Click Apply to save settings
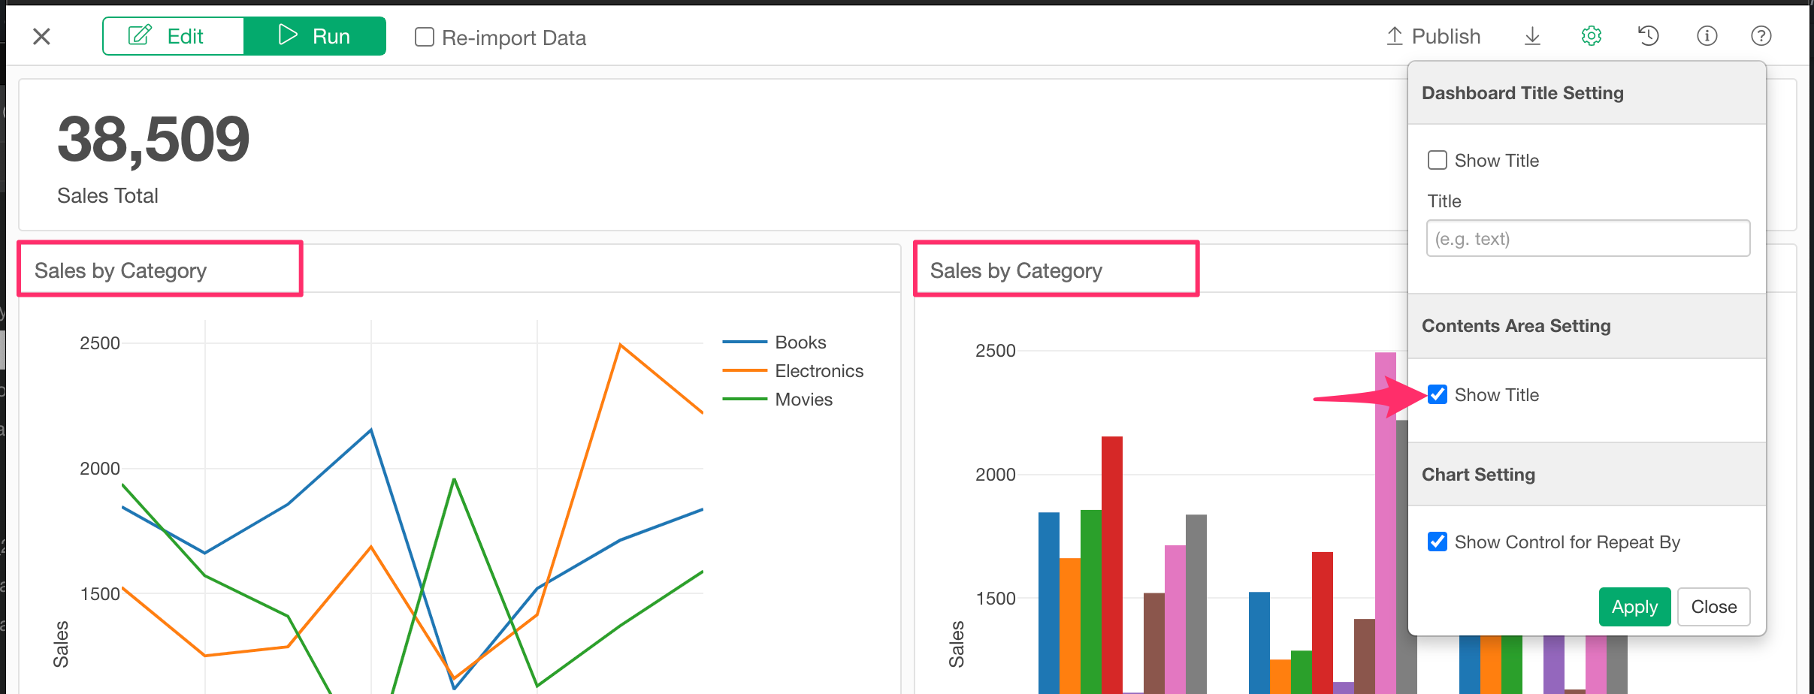 pyautogui.click(x=1634, y=606)
